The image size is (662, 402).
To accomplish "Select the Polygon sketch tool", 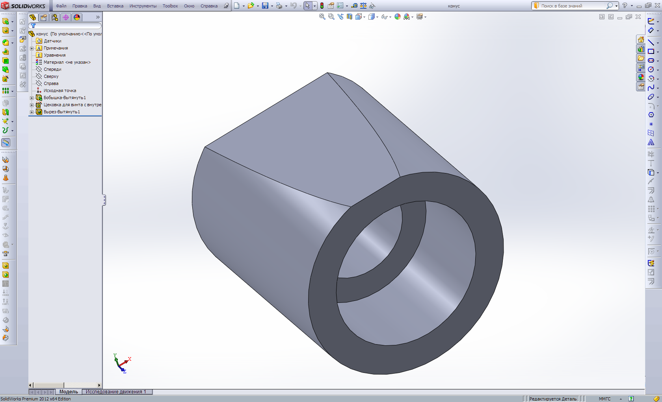I will (651, 115).
